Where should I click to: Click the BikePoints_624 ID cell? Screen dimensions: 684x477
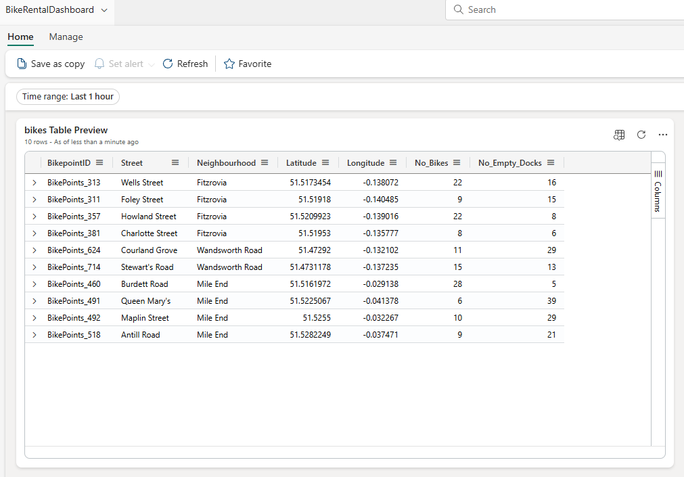[74, 250]
